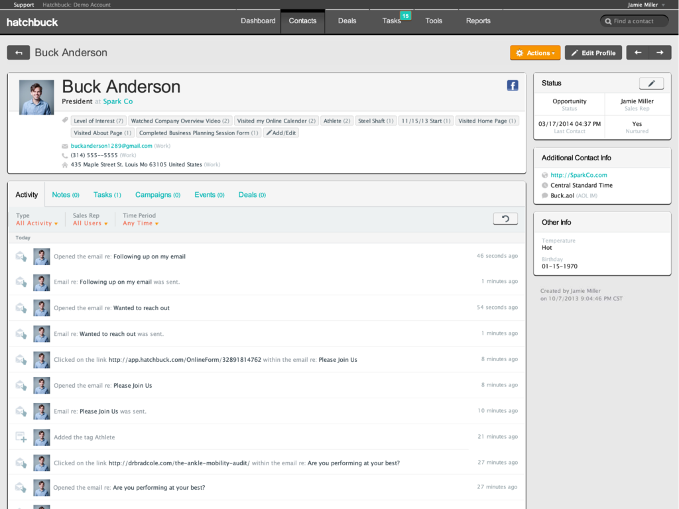This screenshot has width=679, height=509.
Task: Click the Level of Interest (7) tag
Action: point(98,121)
